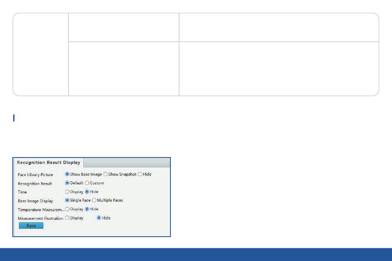
Task: Click the Base Image Display label
Action: click(x=35, y=201)
